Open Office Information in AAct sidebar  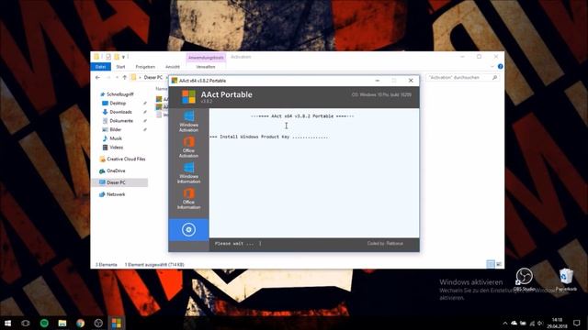coord(188,199)
